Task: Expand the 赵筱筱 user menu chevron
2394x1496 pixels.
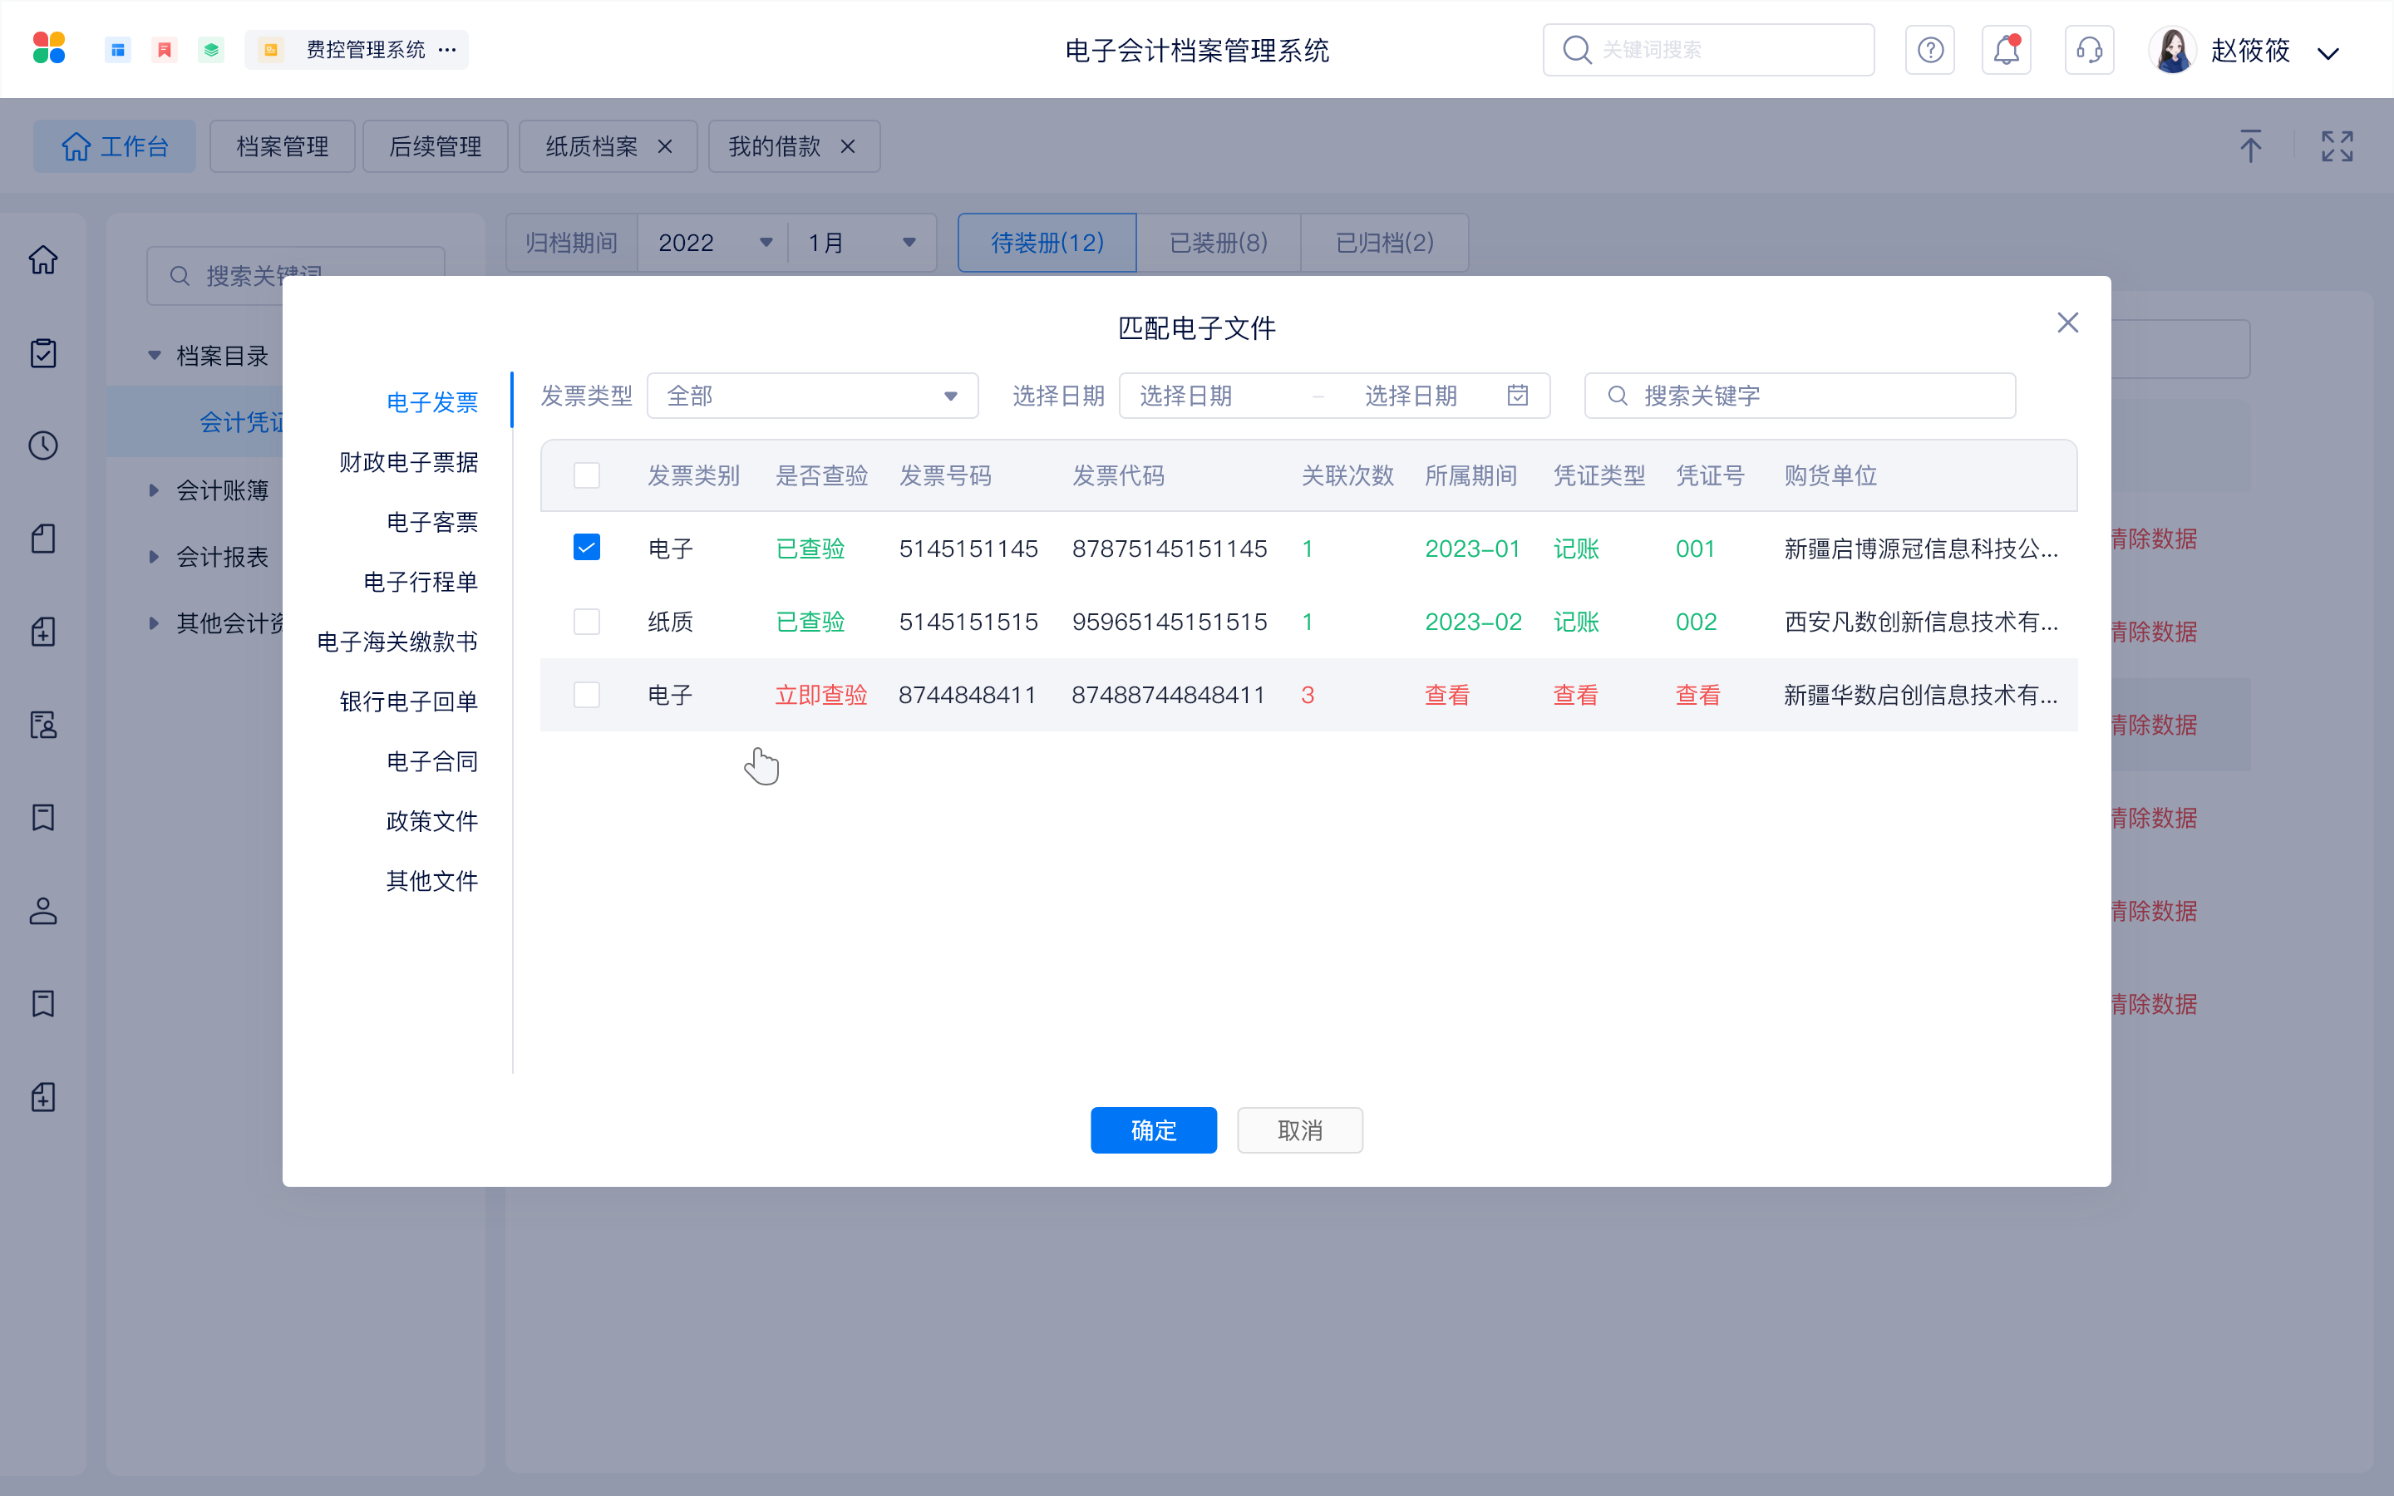Action: tap(2328, 53)
